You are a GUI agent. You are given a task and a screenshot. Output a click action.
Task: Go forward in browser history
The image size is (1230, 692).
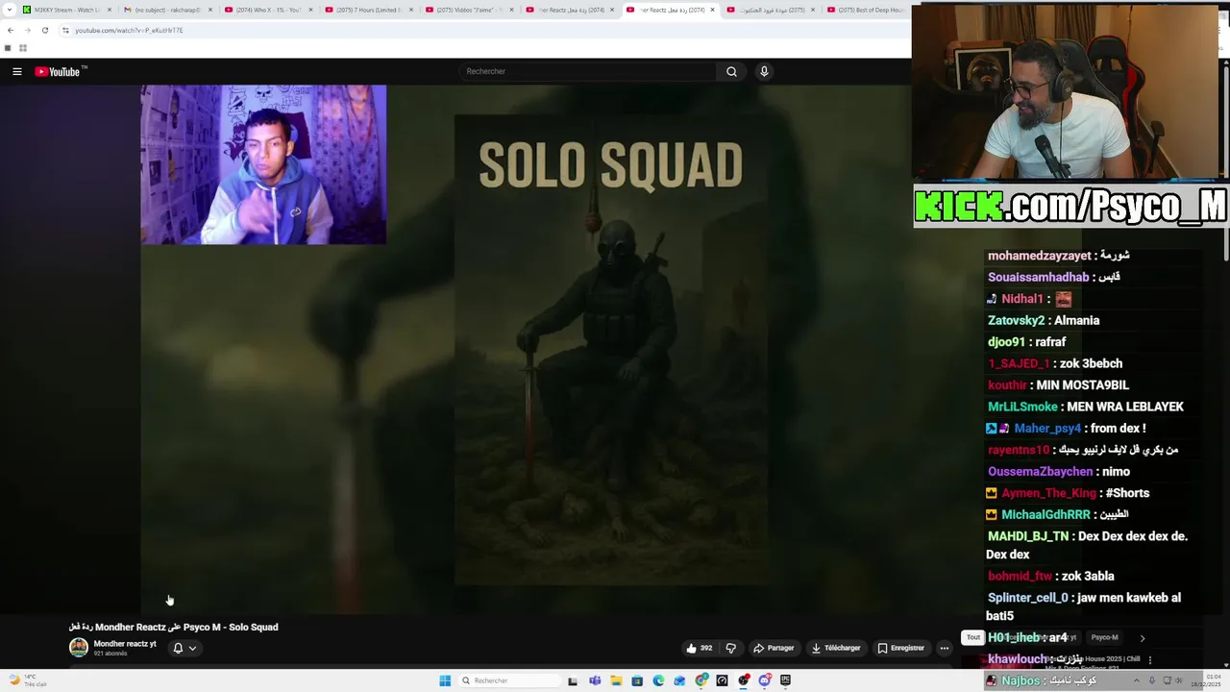click(28, 30)
